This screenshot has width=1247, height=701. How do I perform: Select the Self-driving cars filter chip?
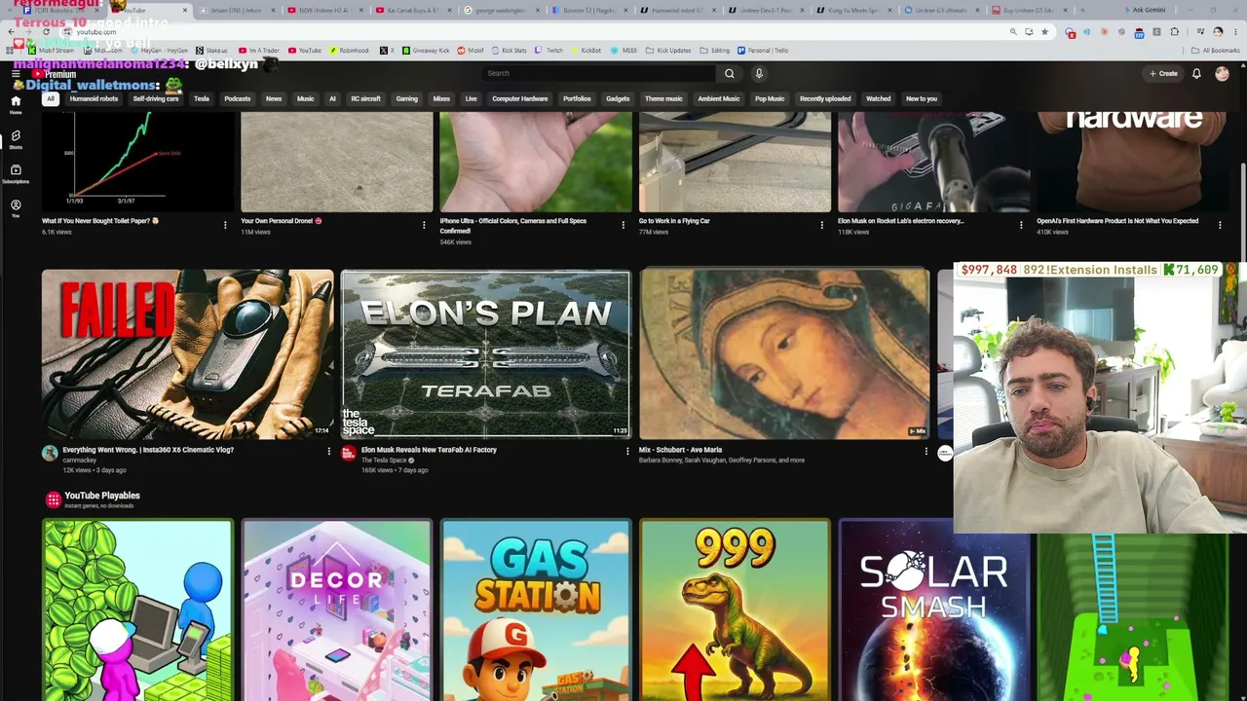(x=156, y=98)
